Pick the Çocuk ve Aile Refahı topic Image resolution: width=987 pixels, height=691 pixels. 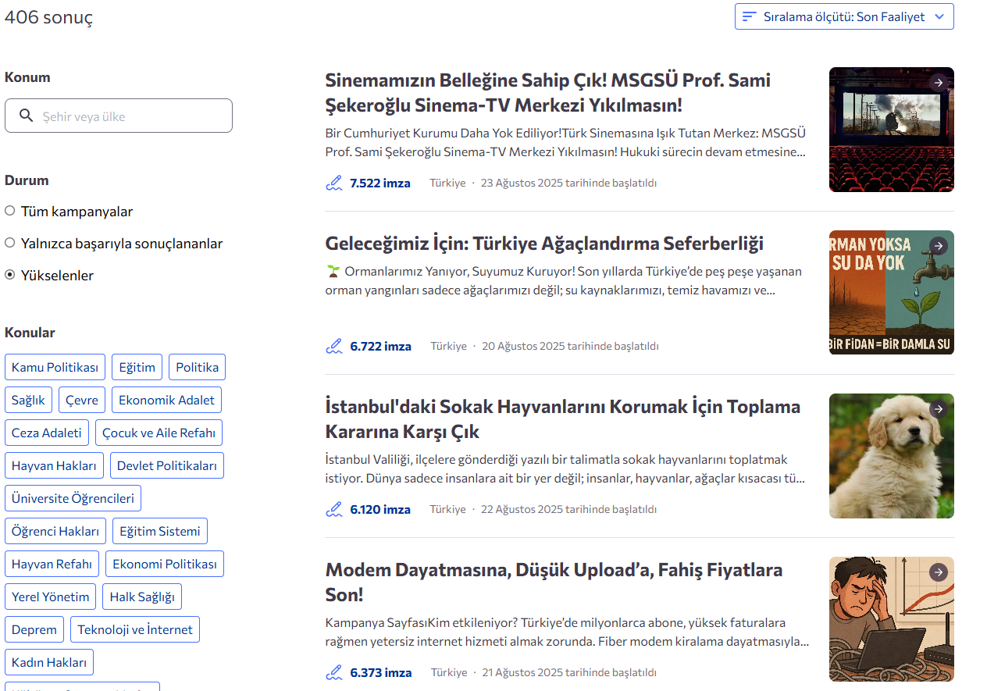click(159, 433)
